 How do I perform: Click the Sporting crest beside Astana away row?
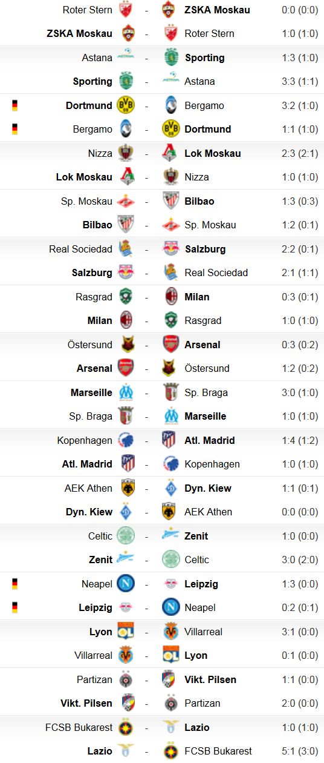point(126,81)
